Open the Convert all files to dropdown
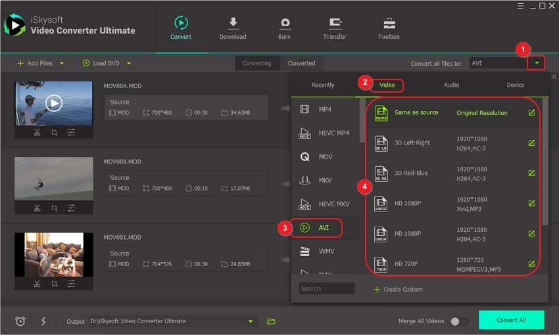The width and height of the screenshot is (559, 335). tap(537, 63)
